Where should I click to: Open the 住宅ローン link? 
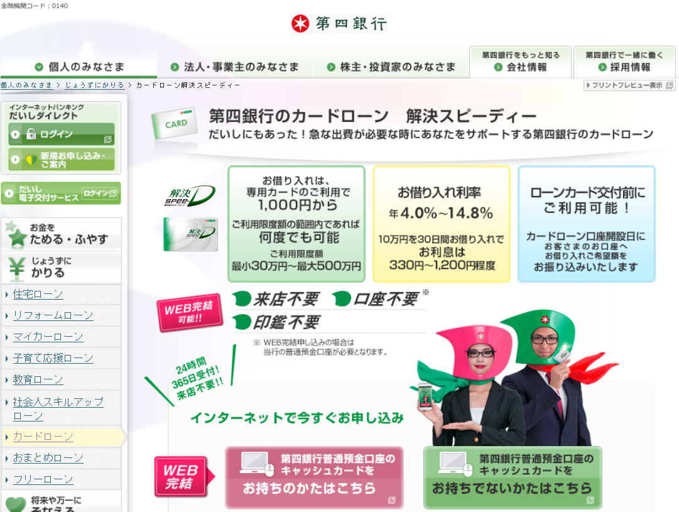tap(38, 294)
